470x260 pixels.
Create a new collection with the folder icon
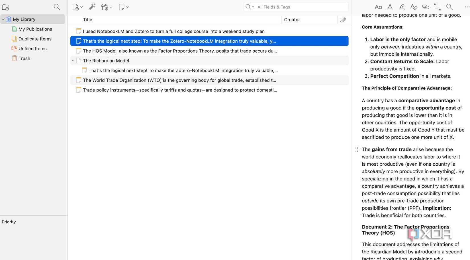pyautogui.click(x=5, y=7)
